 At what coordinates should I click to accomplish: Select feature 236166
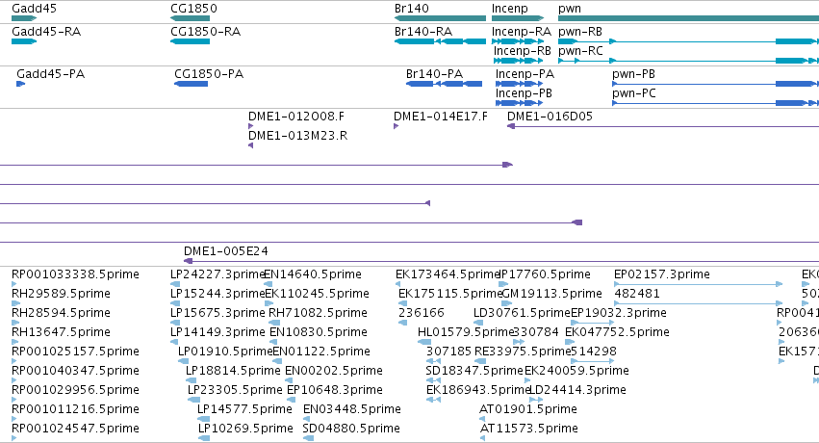coord(402,323)
